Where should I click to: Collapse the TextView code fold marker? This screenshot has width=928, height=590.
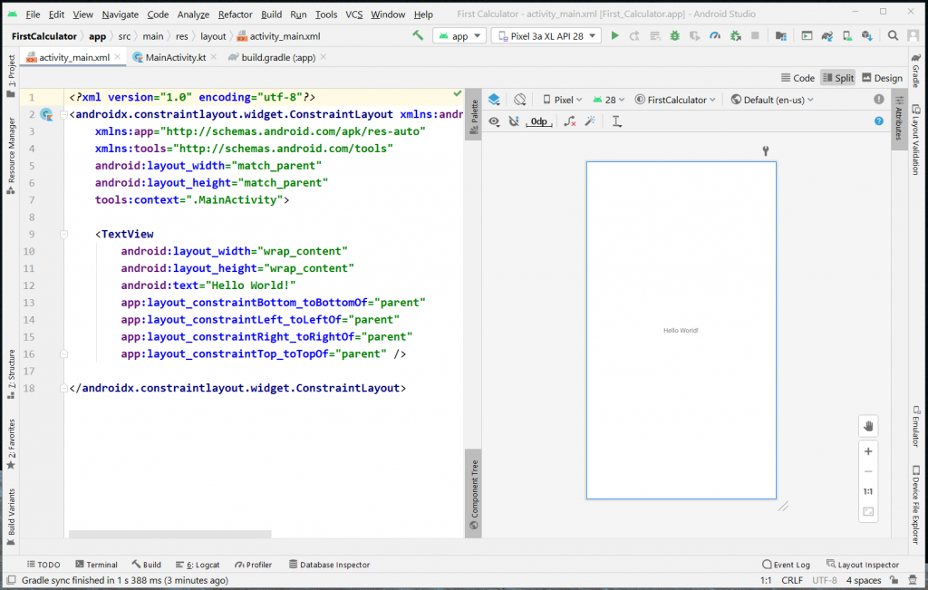[63, 234]
